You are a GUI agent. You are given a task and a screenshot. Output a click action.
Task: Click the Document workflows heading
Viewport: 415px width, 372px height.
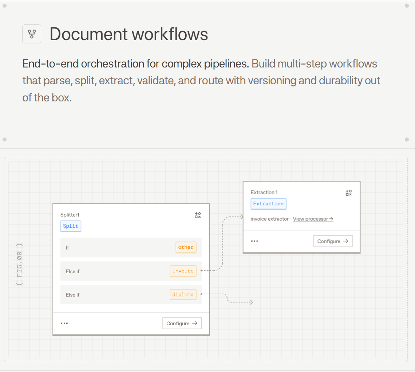coord(129,34)
